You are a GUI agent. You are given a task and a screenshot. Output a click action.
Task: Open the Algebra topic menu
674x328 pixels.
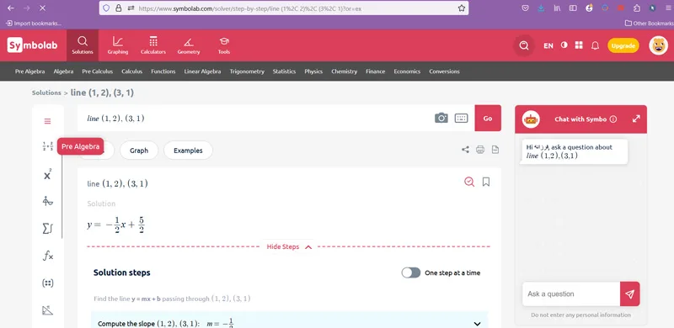63,71
